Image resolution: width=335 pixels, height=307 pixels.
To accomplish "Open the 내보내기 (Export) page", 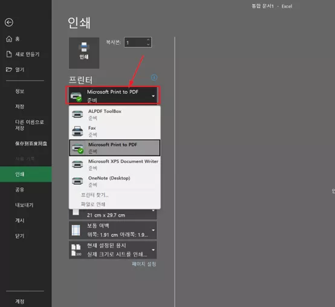I will click(24, 205).
